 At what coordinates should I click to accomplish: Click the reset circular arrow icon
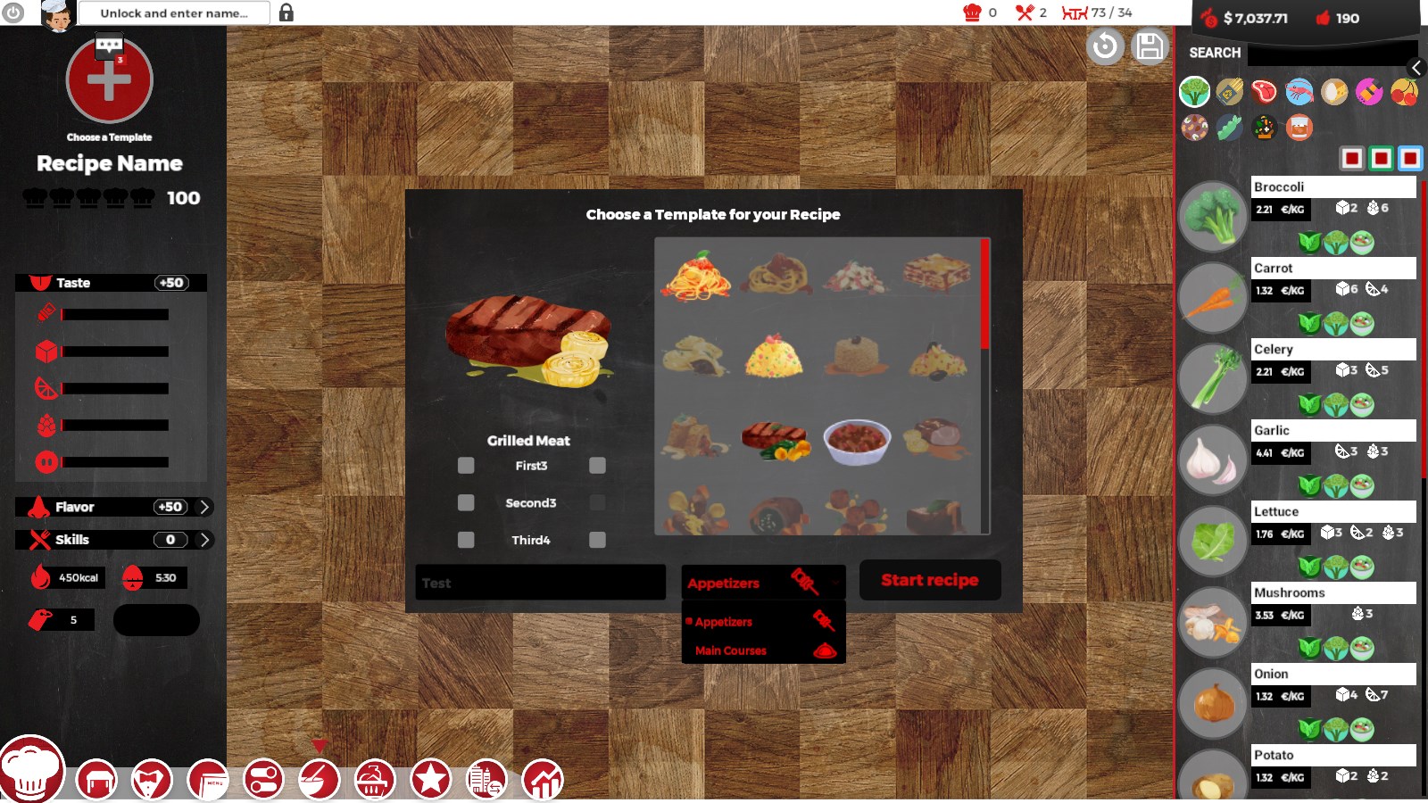pos(1105,46)
